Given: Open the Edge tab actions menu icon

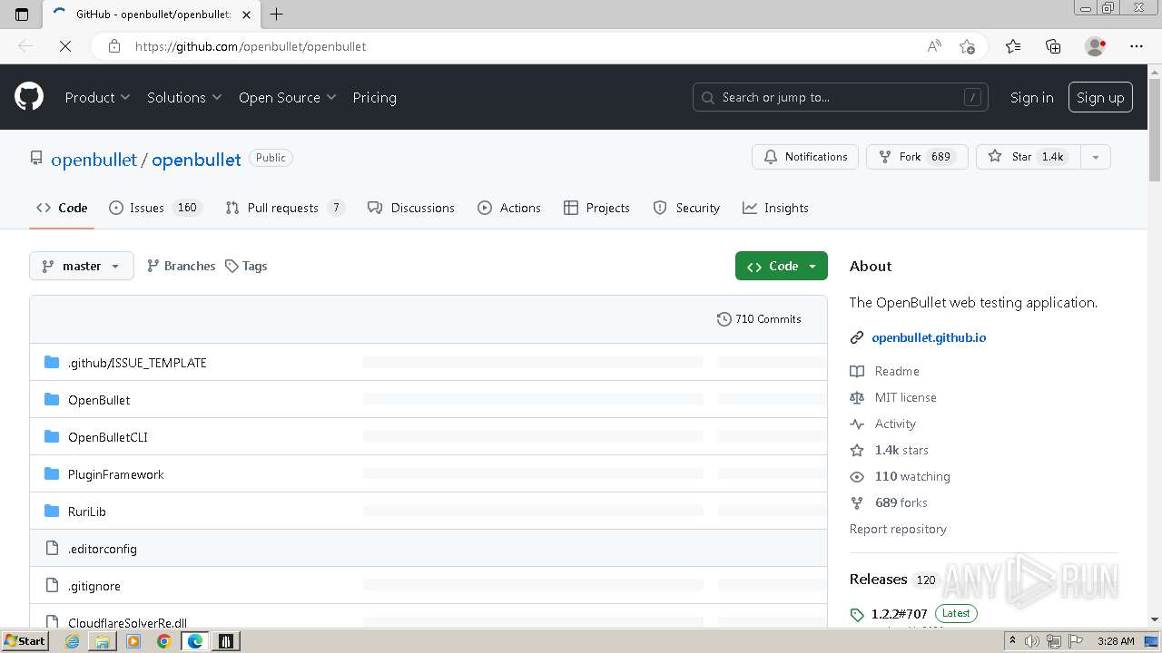Looking at the screenshot, I should pyautogui.click(x=22, y=14).
